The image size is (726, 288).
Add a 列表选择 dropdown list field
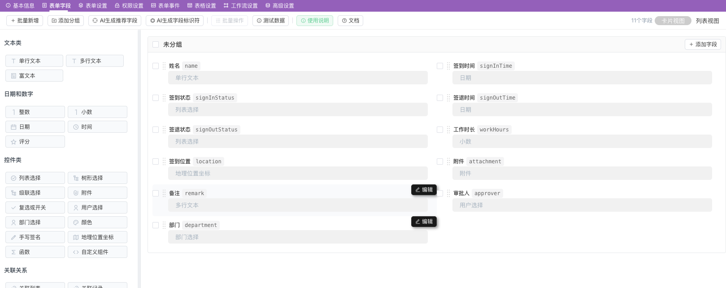[x=35, y=178]
